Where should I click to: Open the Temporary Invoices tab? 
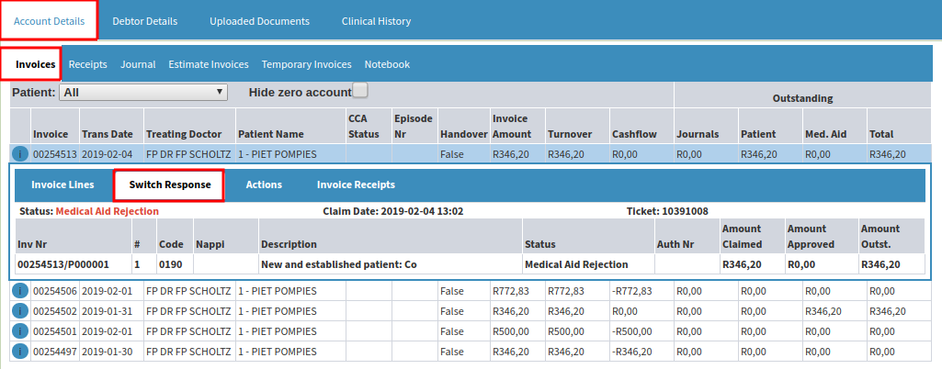306,64
